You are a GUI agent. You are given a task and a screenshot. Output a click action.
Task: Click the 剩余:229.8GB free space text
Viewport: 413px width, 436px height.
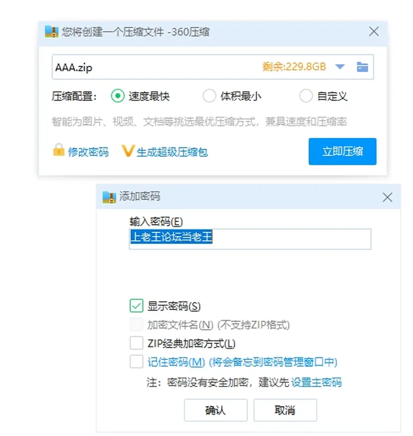coord(294,67)
